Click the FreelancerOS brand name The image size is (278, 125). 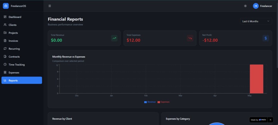click(18, 6)
